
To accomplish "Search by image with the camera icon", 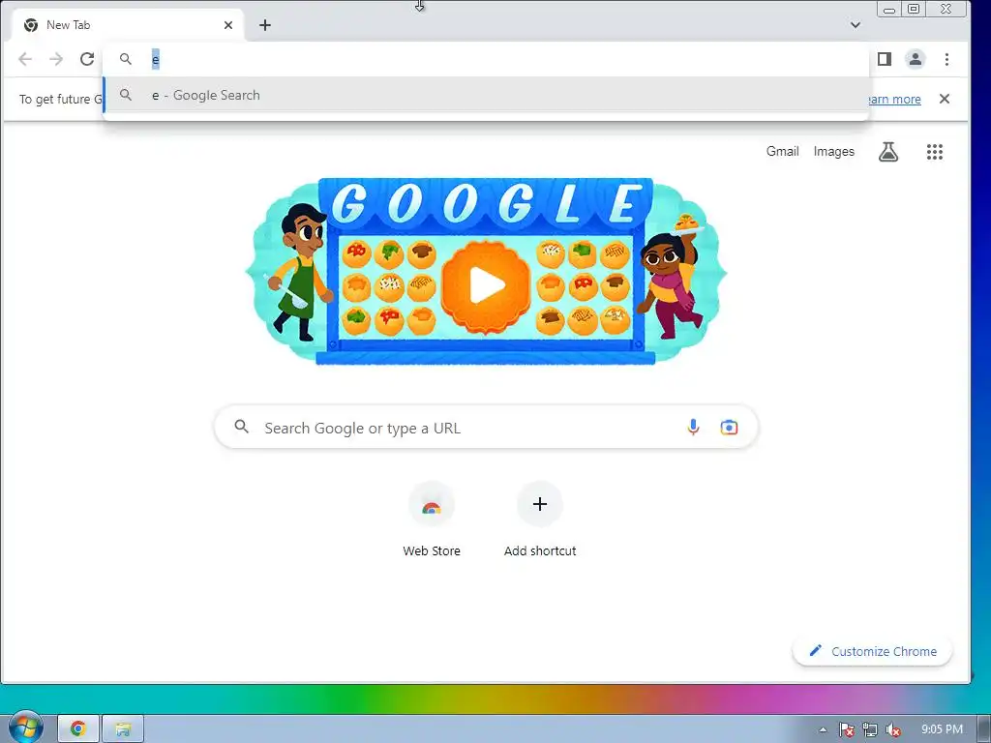I will coord(729,428).
